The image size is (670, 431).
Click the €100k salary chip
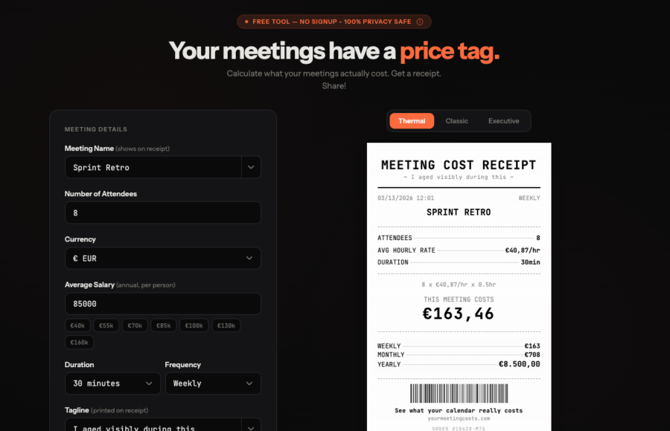[x=194, y=325]
